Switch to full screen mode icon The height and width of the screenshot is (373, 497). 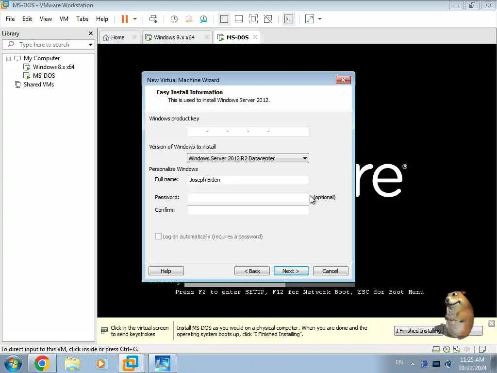coord(253,19)
